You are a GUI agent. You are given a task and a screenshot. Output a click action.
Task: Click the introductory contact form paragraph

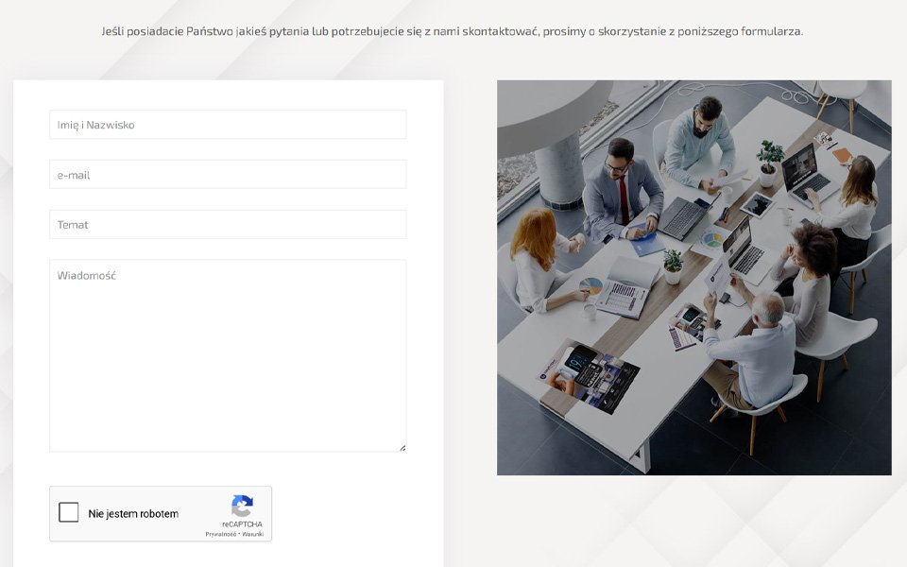(x=453, y=31)
